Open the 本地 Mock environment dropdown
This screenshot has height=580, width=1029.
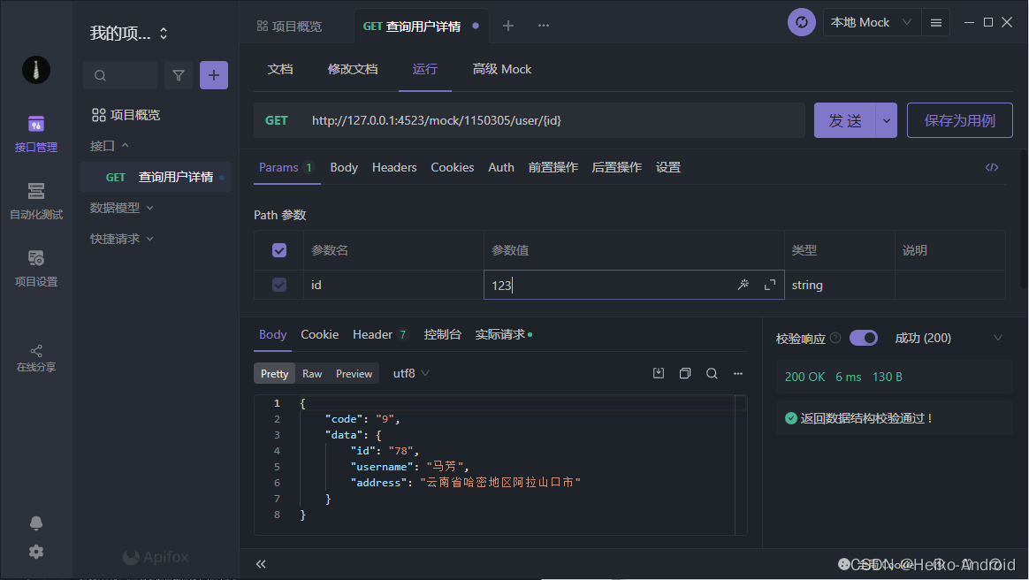click(x=871, y=23)
